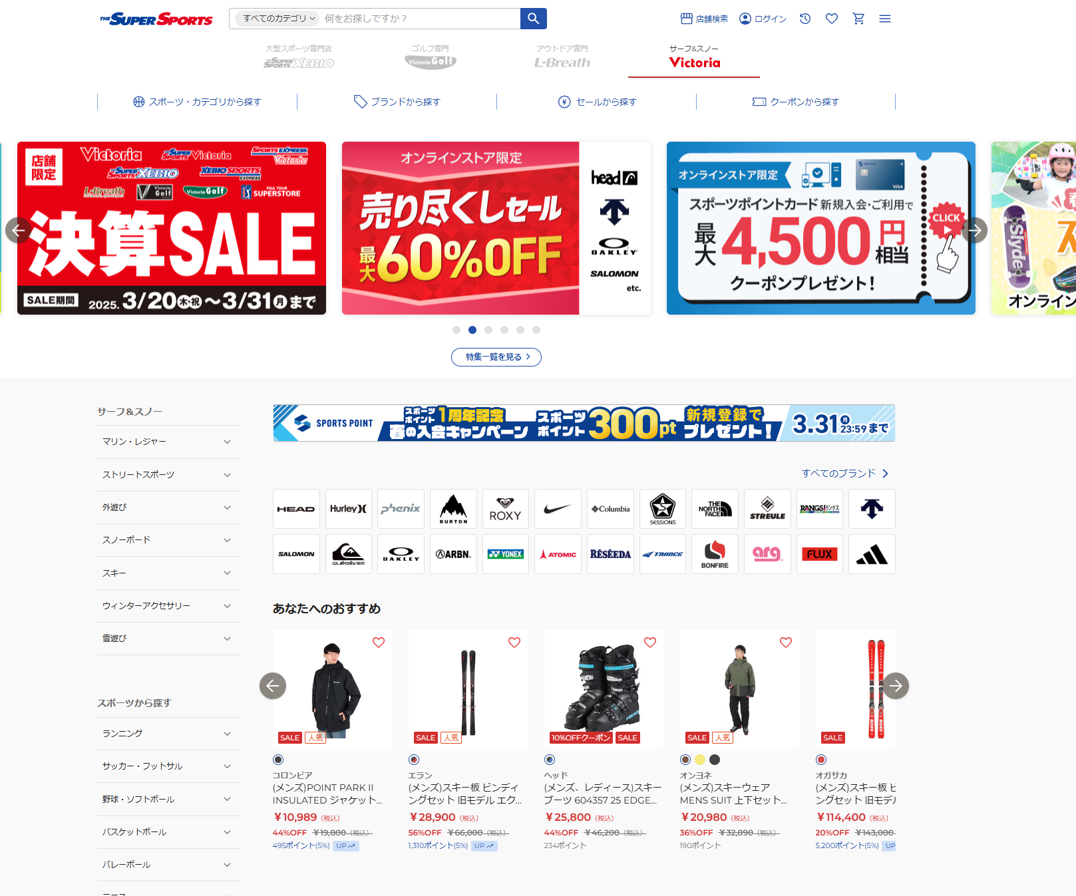This screenshot has width=1076, height=896.
Task: Open the すべてのブランド link
Action: point(845,474)
